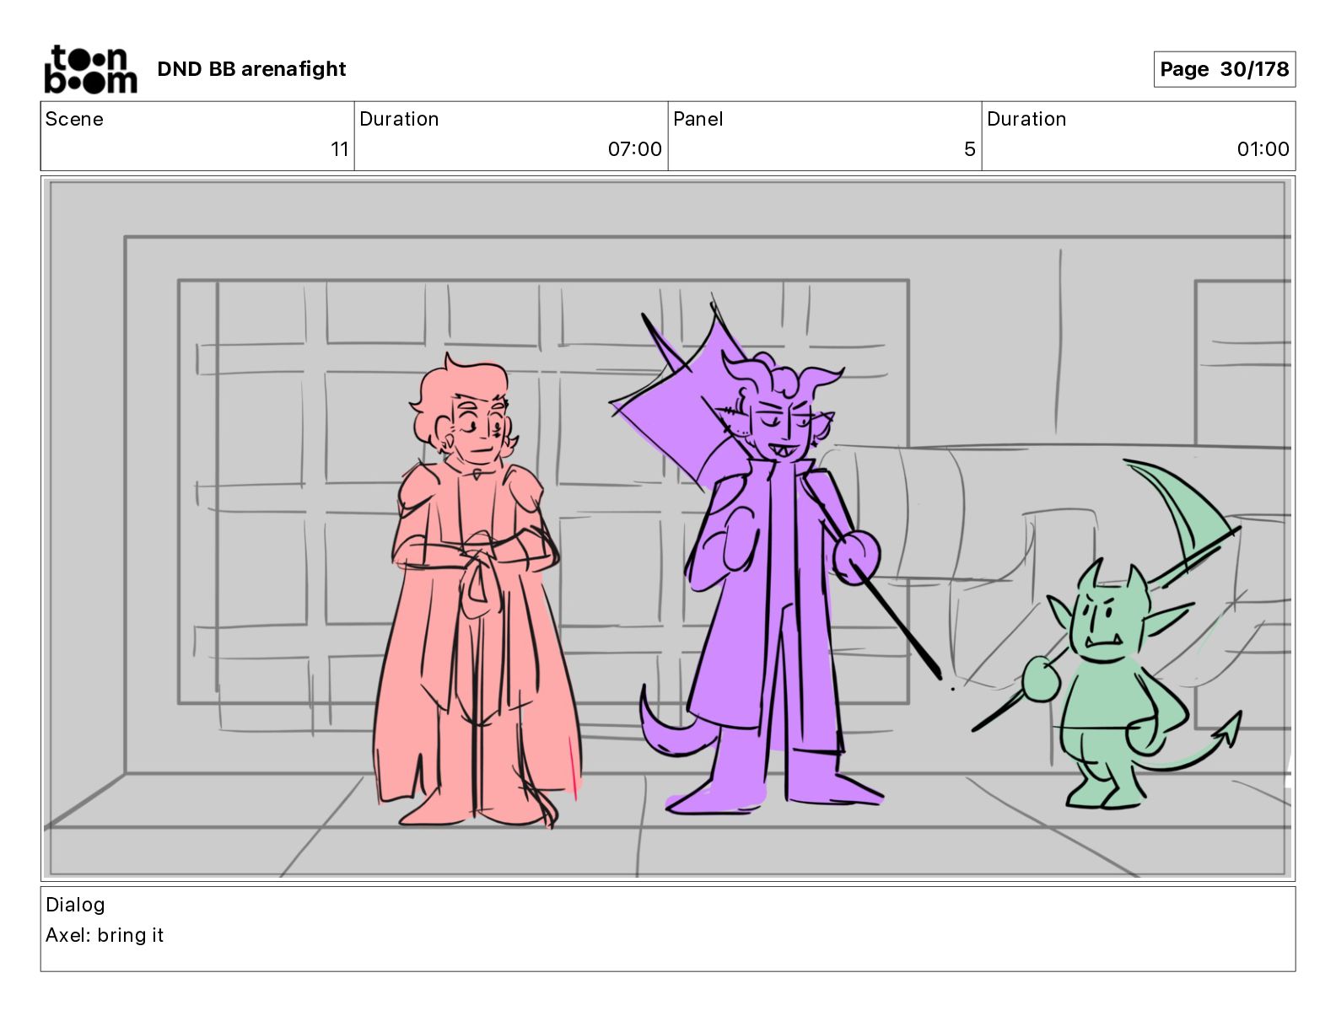Click the 'Scene' header label

[x=74, y=119]
